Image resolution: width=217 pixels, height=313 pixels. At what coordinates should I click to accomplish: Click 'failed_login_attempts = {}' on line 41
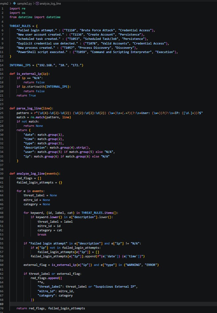pos(39,183)
